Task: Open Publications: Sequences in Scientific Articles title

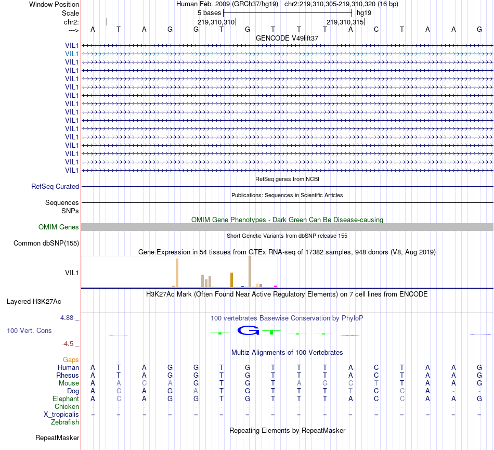Action: (287, 195)
